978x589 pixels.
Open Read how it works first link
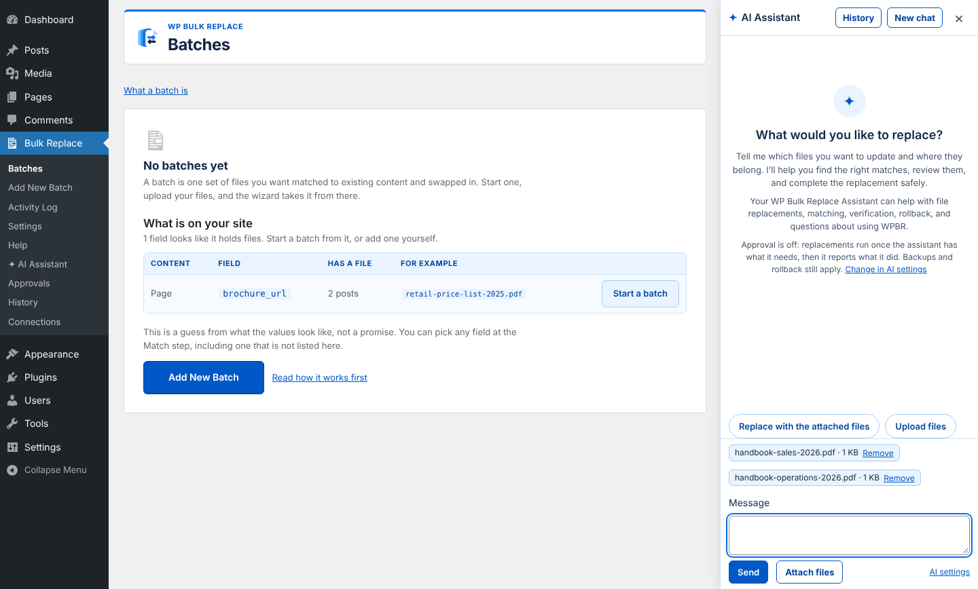pos(319,377)
